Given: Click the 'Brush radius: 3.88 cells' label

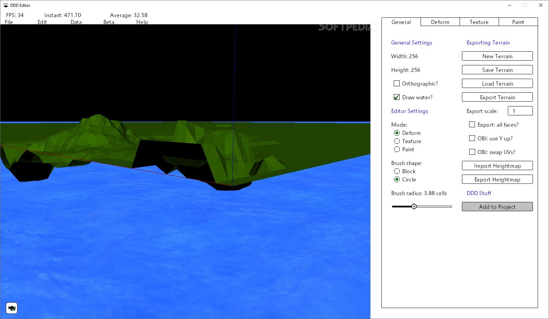Looking at the screenshot, I should point(419,193).
